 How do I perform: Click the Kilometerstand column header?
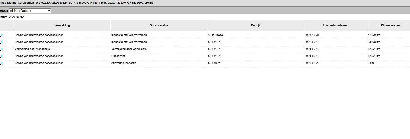point(391,25)
